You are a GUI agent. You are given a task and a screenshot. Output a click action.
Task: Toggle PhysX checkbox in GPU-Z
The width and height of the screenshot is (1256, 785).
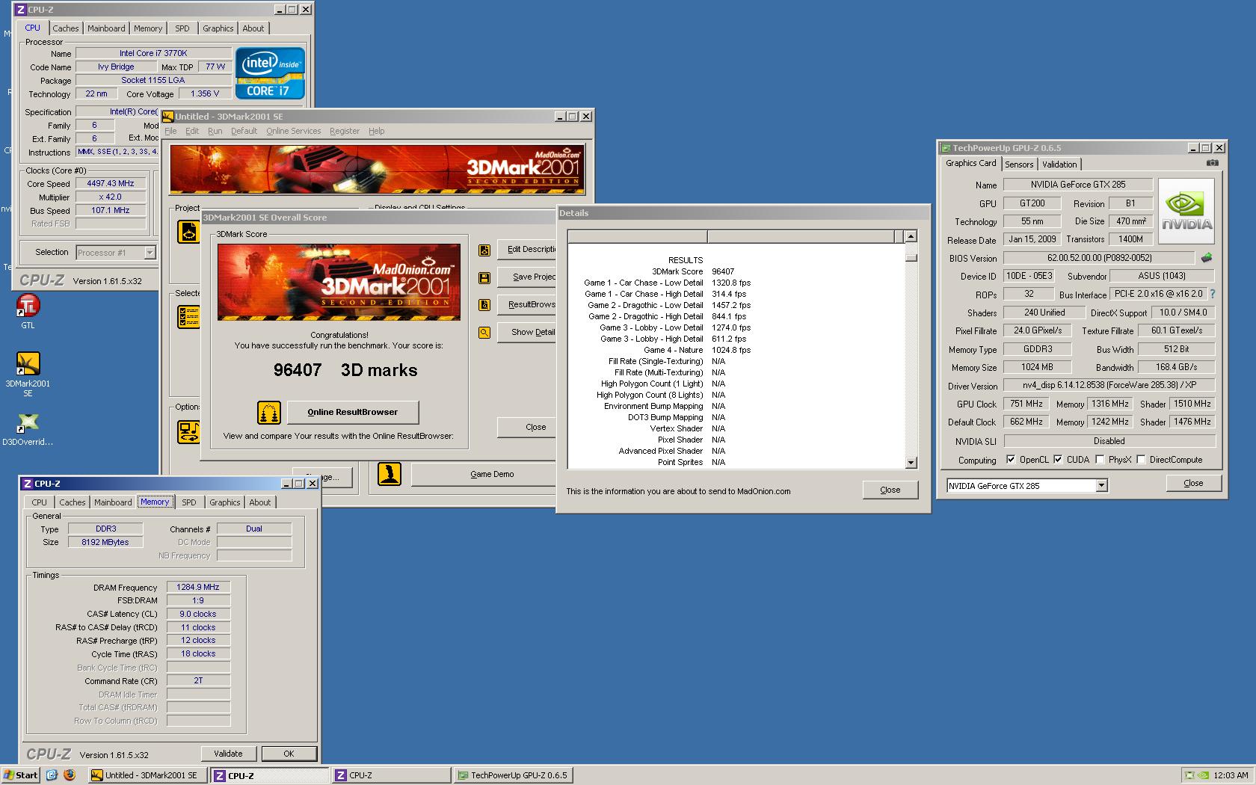(1100, 460)
